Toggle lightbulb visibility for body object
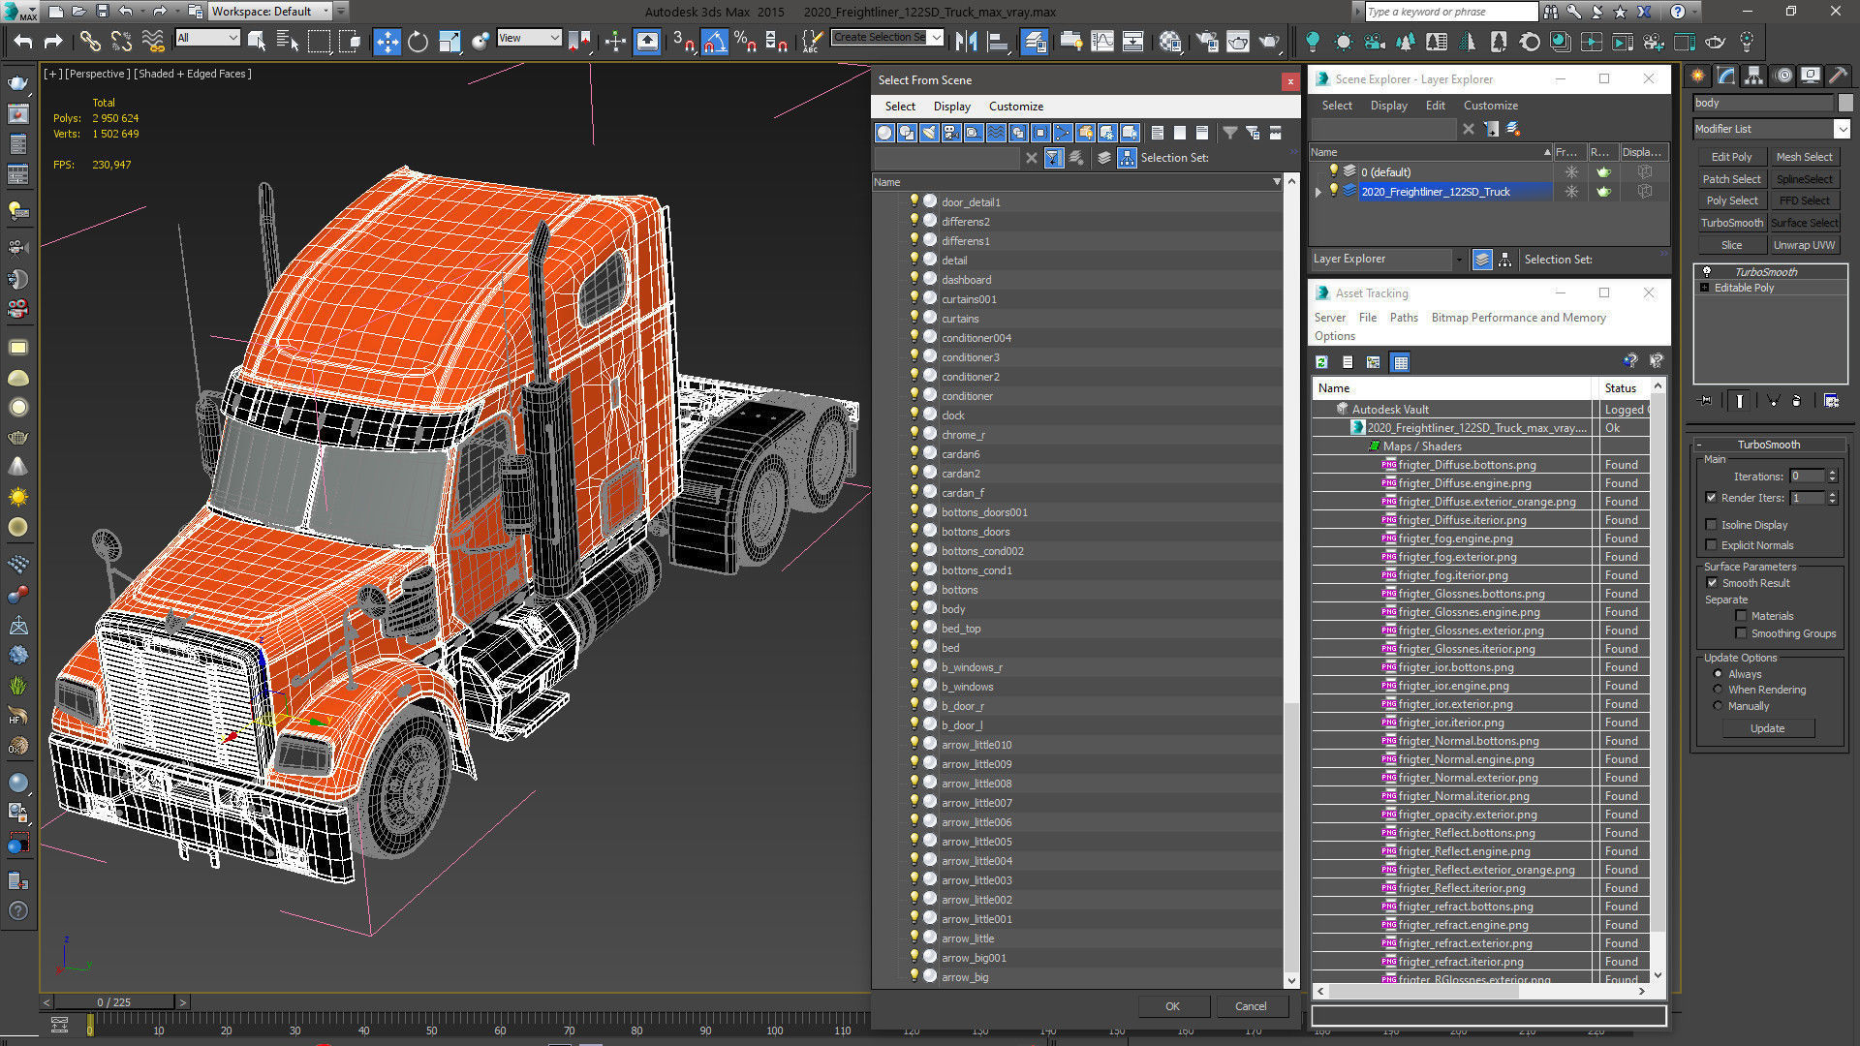The width and height of the screenshot is (1860, 1046). pos(913,608)
